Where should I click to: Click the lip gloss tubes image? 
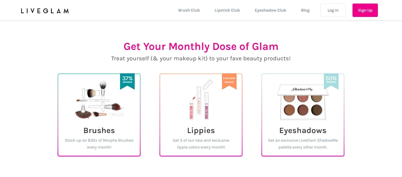click(200, 99)
